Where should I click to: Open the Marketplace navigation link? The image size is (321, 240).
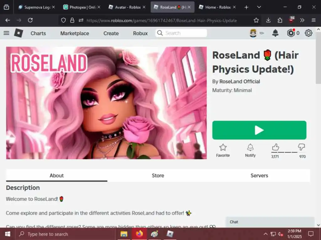(x=75, y=33)
